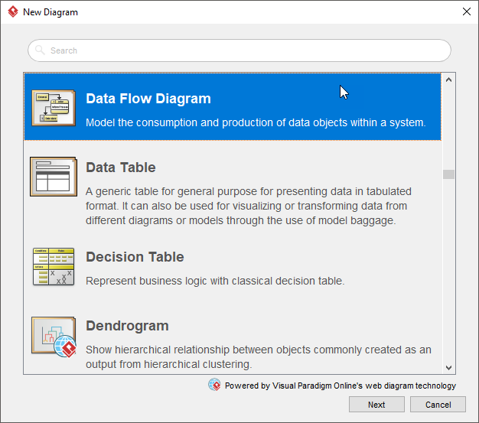Select the Data Flow Diagram title
Viewport: 479px width, 423px height.
tap(148, 99)
